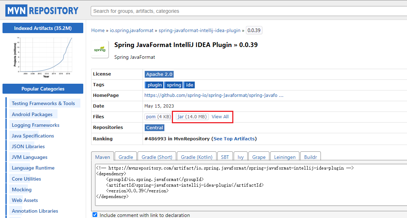Open JVM Languages category
The width and height of the screenshot is (407, 218).
(30, 157)
